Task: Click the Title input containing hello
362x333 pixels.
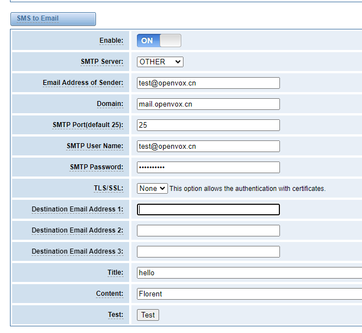Action: pos(249,273)
